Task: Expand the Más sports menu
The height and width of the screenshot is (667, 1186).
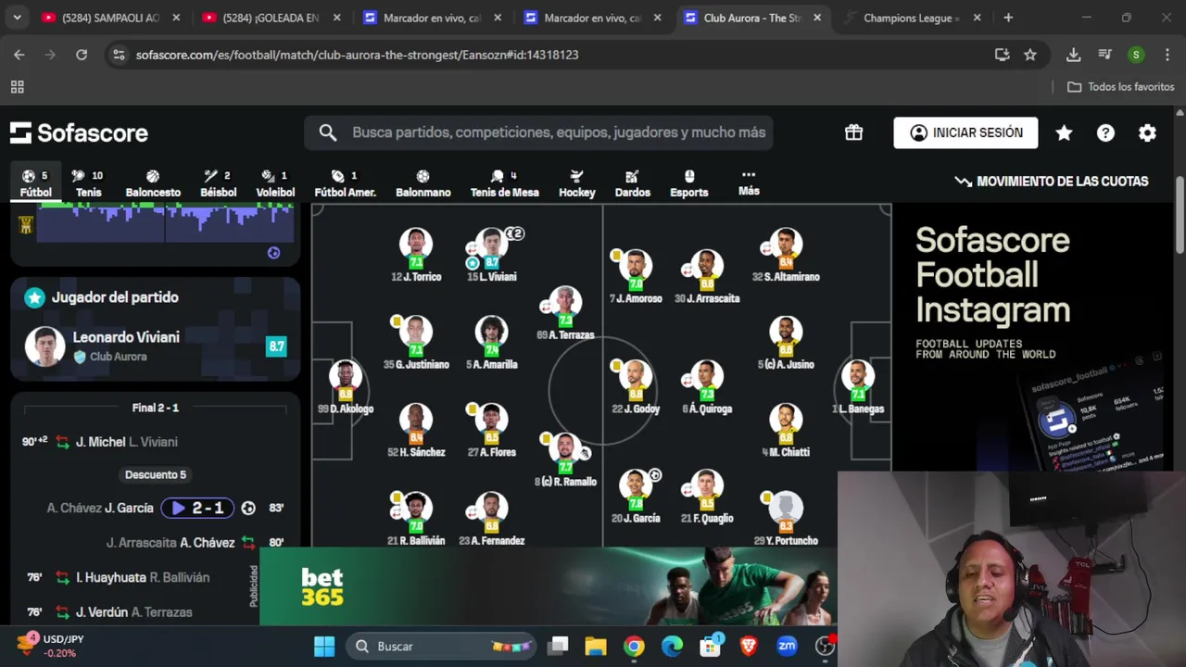Action: point(749,182)
